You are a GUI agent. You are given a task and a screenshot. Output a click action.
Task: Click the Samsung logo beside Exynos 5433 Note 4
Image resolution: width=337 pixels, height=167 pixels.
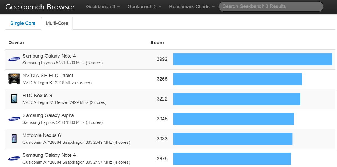(x=14, y=59)
